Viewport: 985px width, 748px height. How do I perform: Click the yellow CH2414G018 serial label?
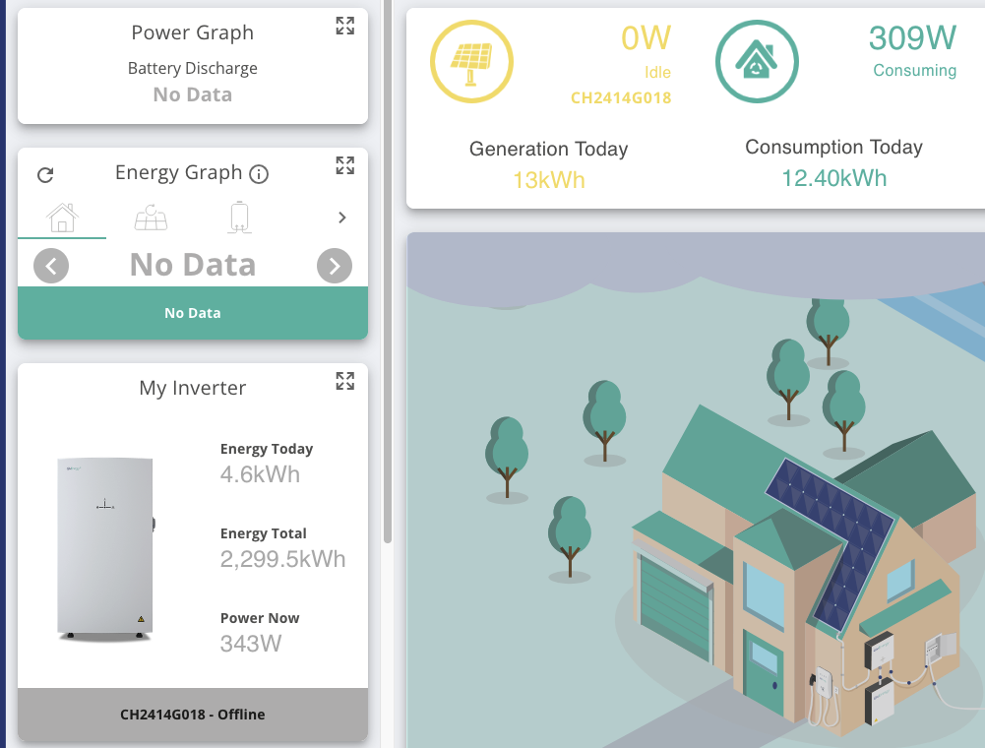click(621, 98)
